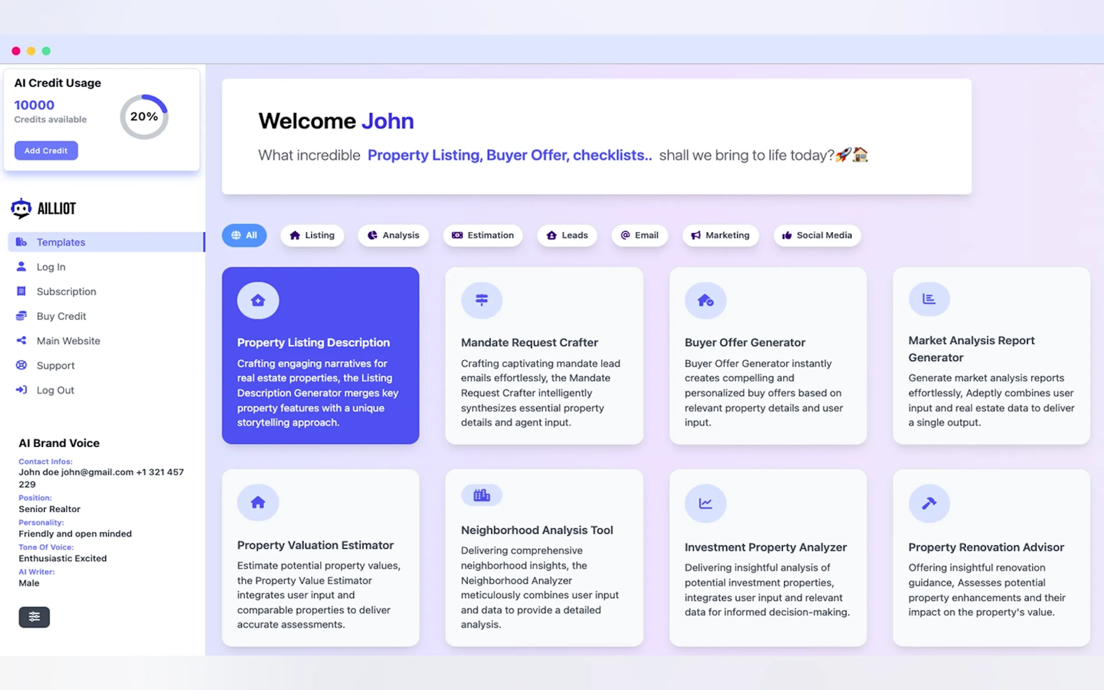Select the All category filter
The height and width of the screenshot is (690, 1104).
click(244, 235)
